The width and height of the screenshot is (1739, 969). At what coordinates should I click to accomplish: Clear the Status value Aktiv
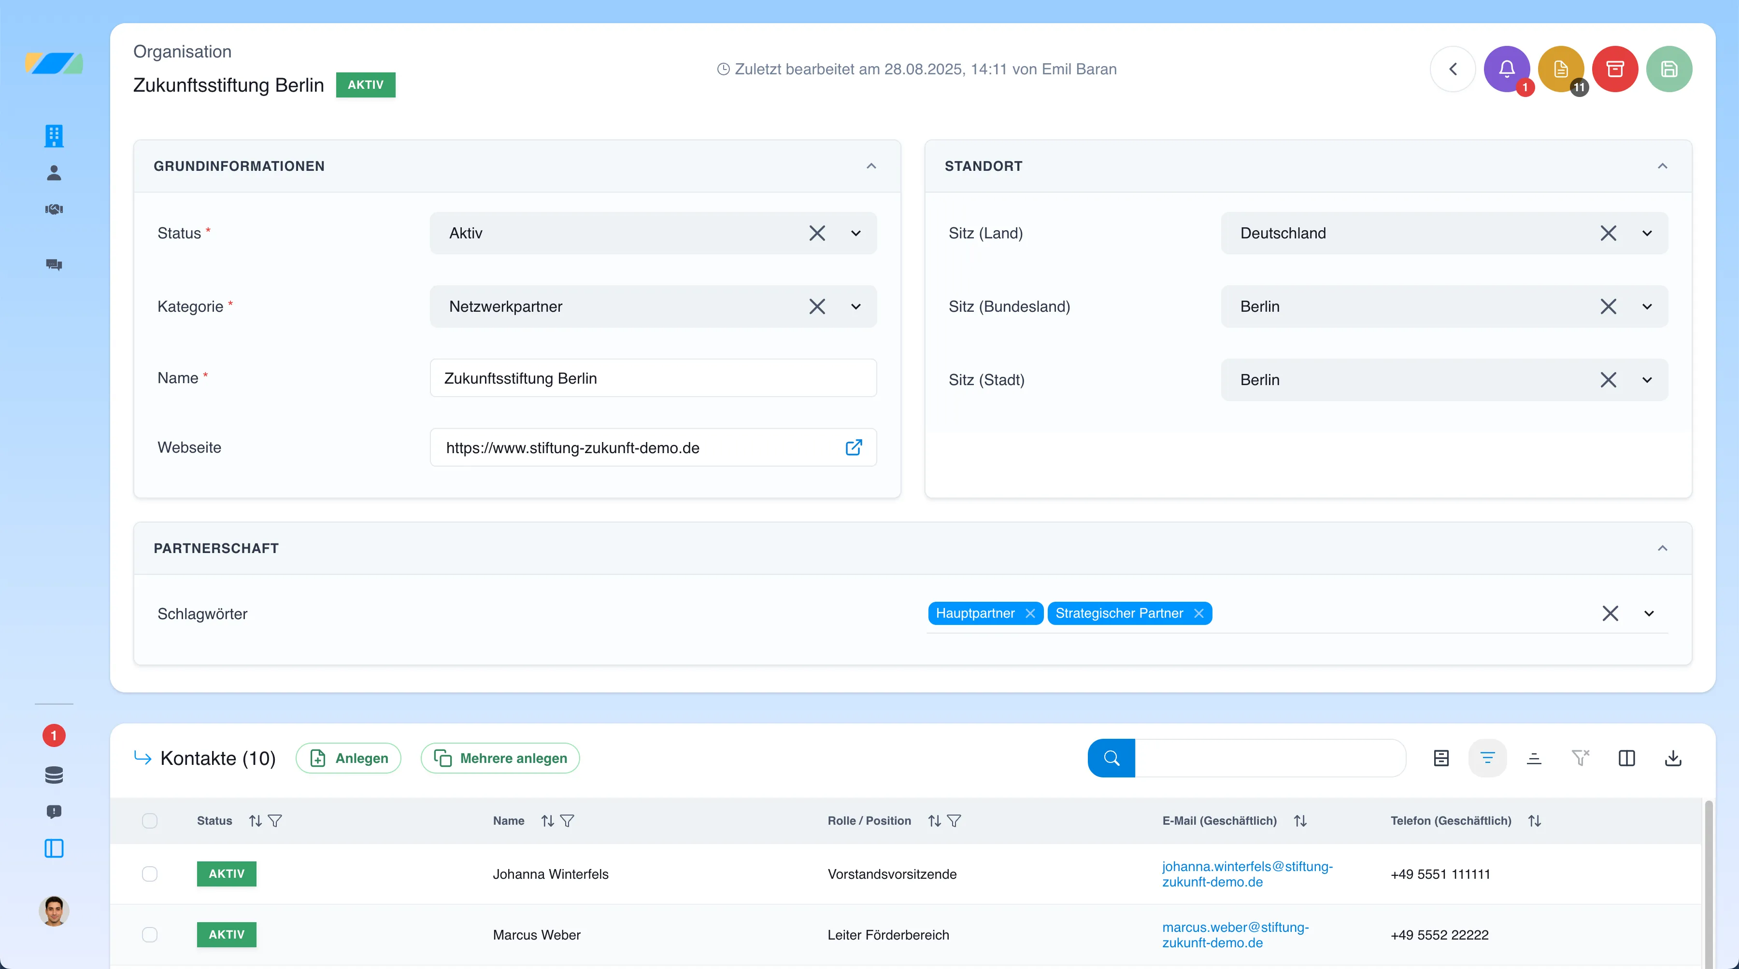(817, 233)
